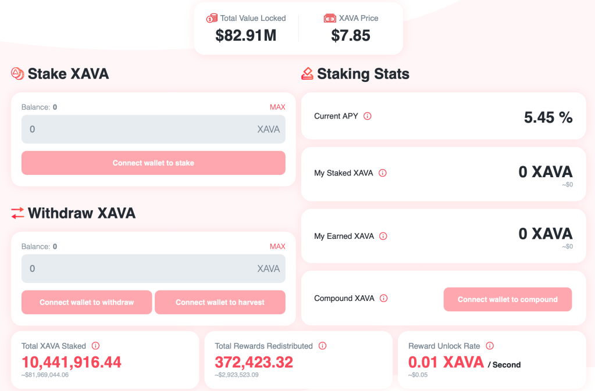Click info icon for Total Rewards Redistributed
This screenshot has height=391, width=595.
click(322, 346)
